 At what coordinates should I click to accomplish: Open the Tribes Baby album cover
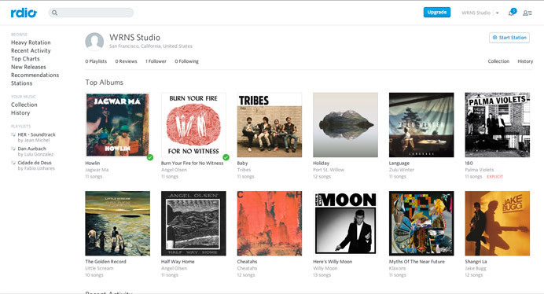270,125
